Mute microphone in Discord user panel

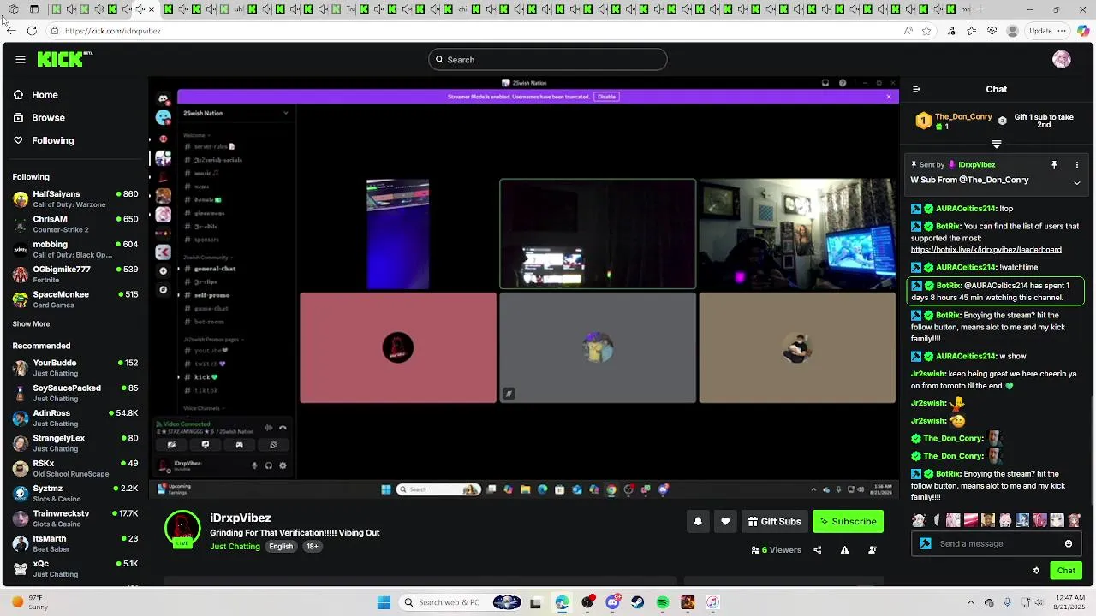(254, 465)
